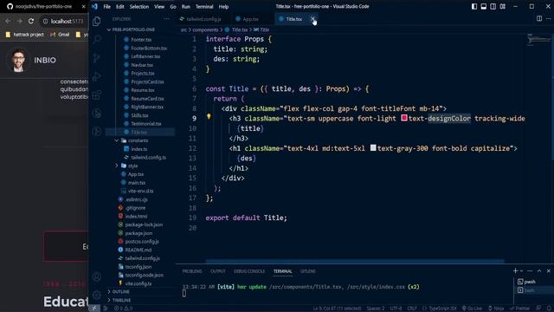
Task: Open vite.config.ts in the explorer
Action: click(x=138, y=283)
